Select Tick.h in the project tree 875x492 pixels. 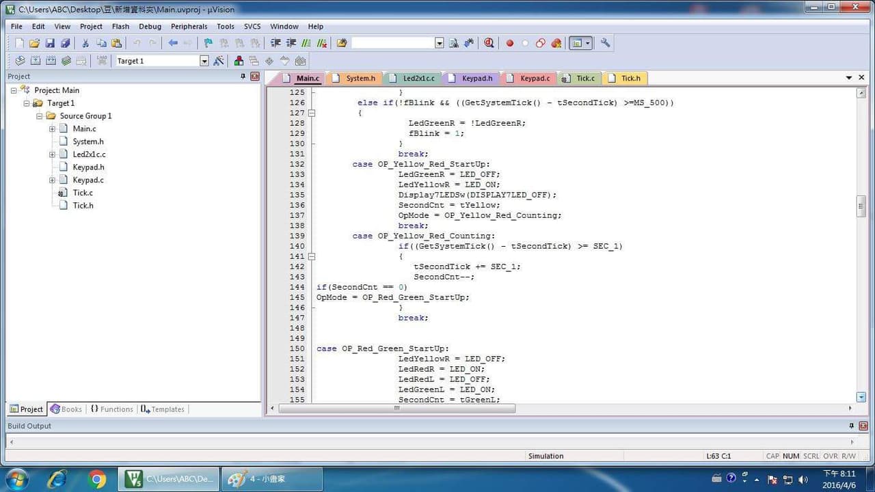click(83, 206)
